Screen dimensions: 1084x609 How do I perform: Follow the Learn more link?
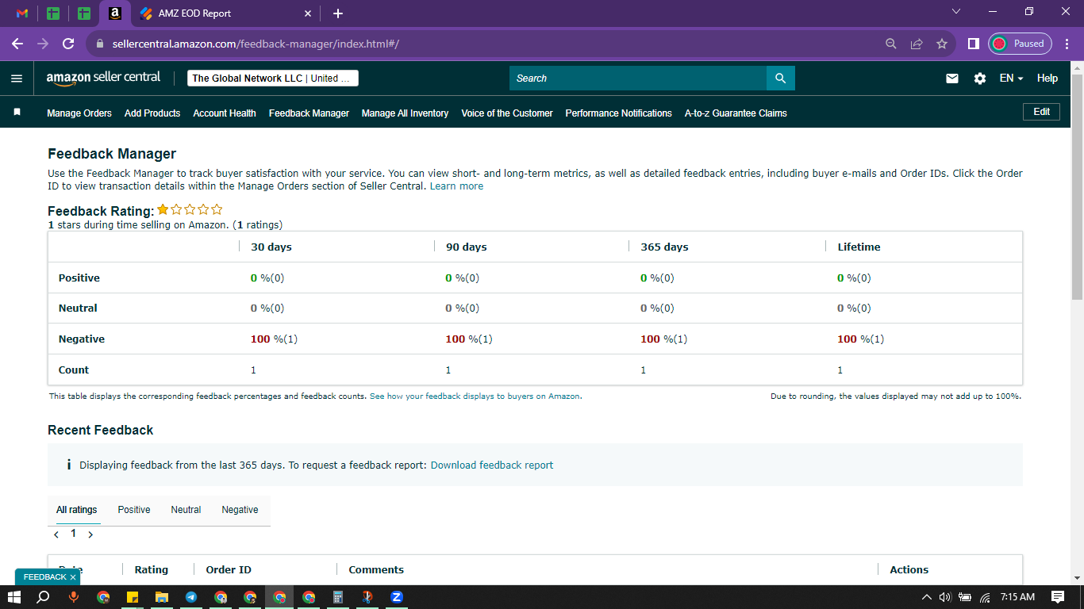456,186
